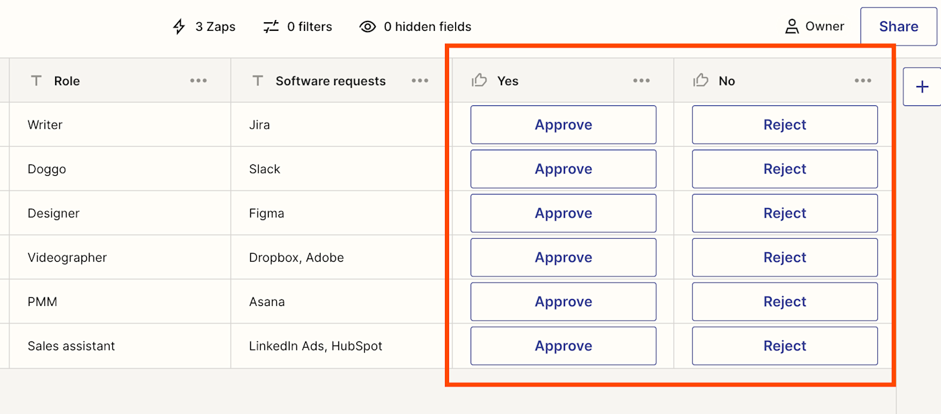Viewport: 941px width, 414px height.
Task: Approve the Writer Jira request
Action: (563, 125)
